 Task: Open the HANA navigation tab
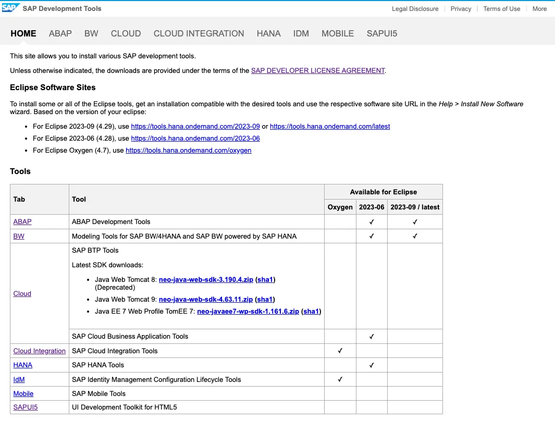(x=268, y=33)
